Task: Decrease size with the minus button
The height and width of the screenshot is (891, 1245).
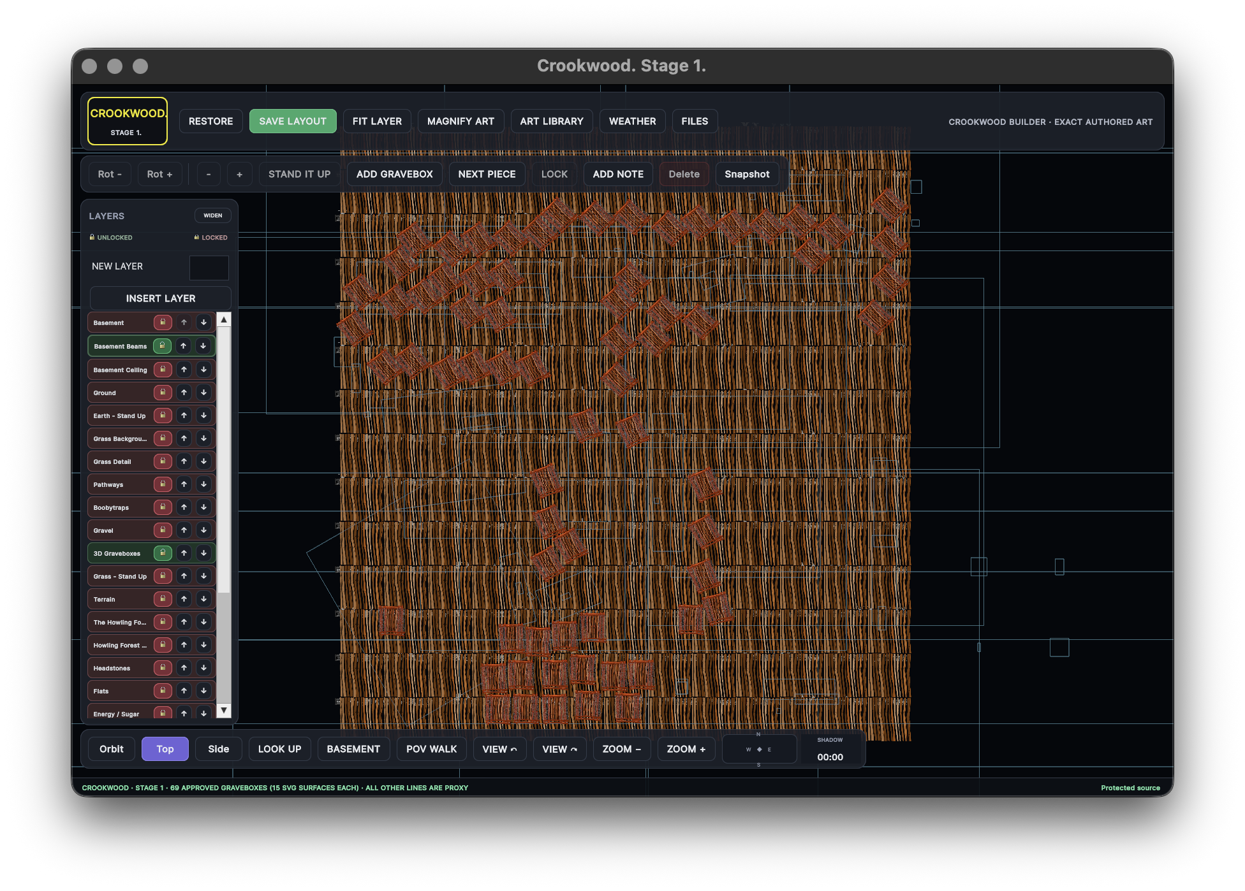Action: pos(209,174)
